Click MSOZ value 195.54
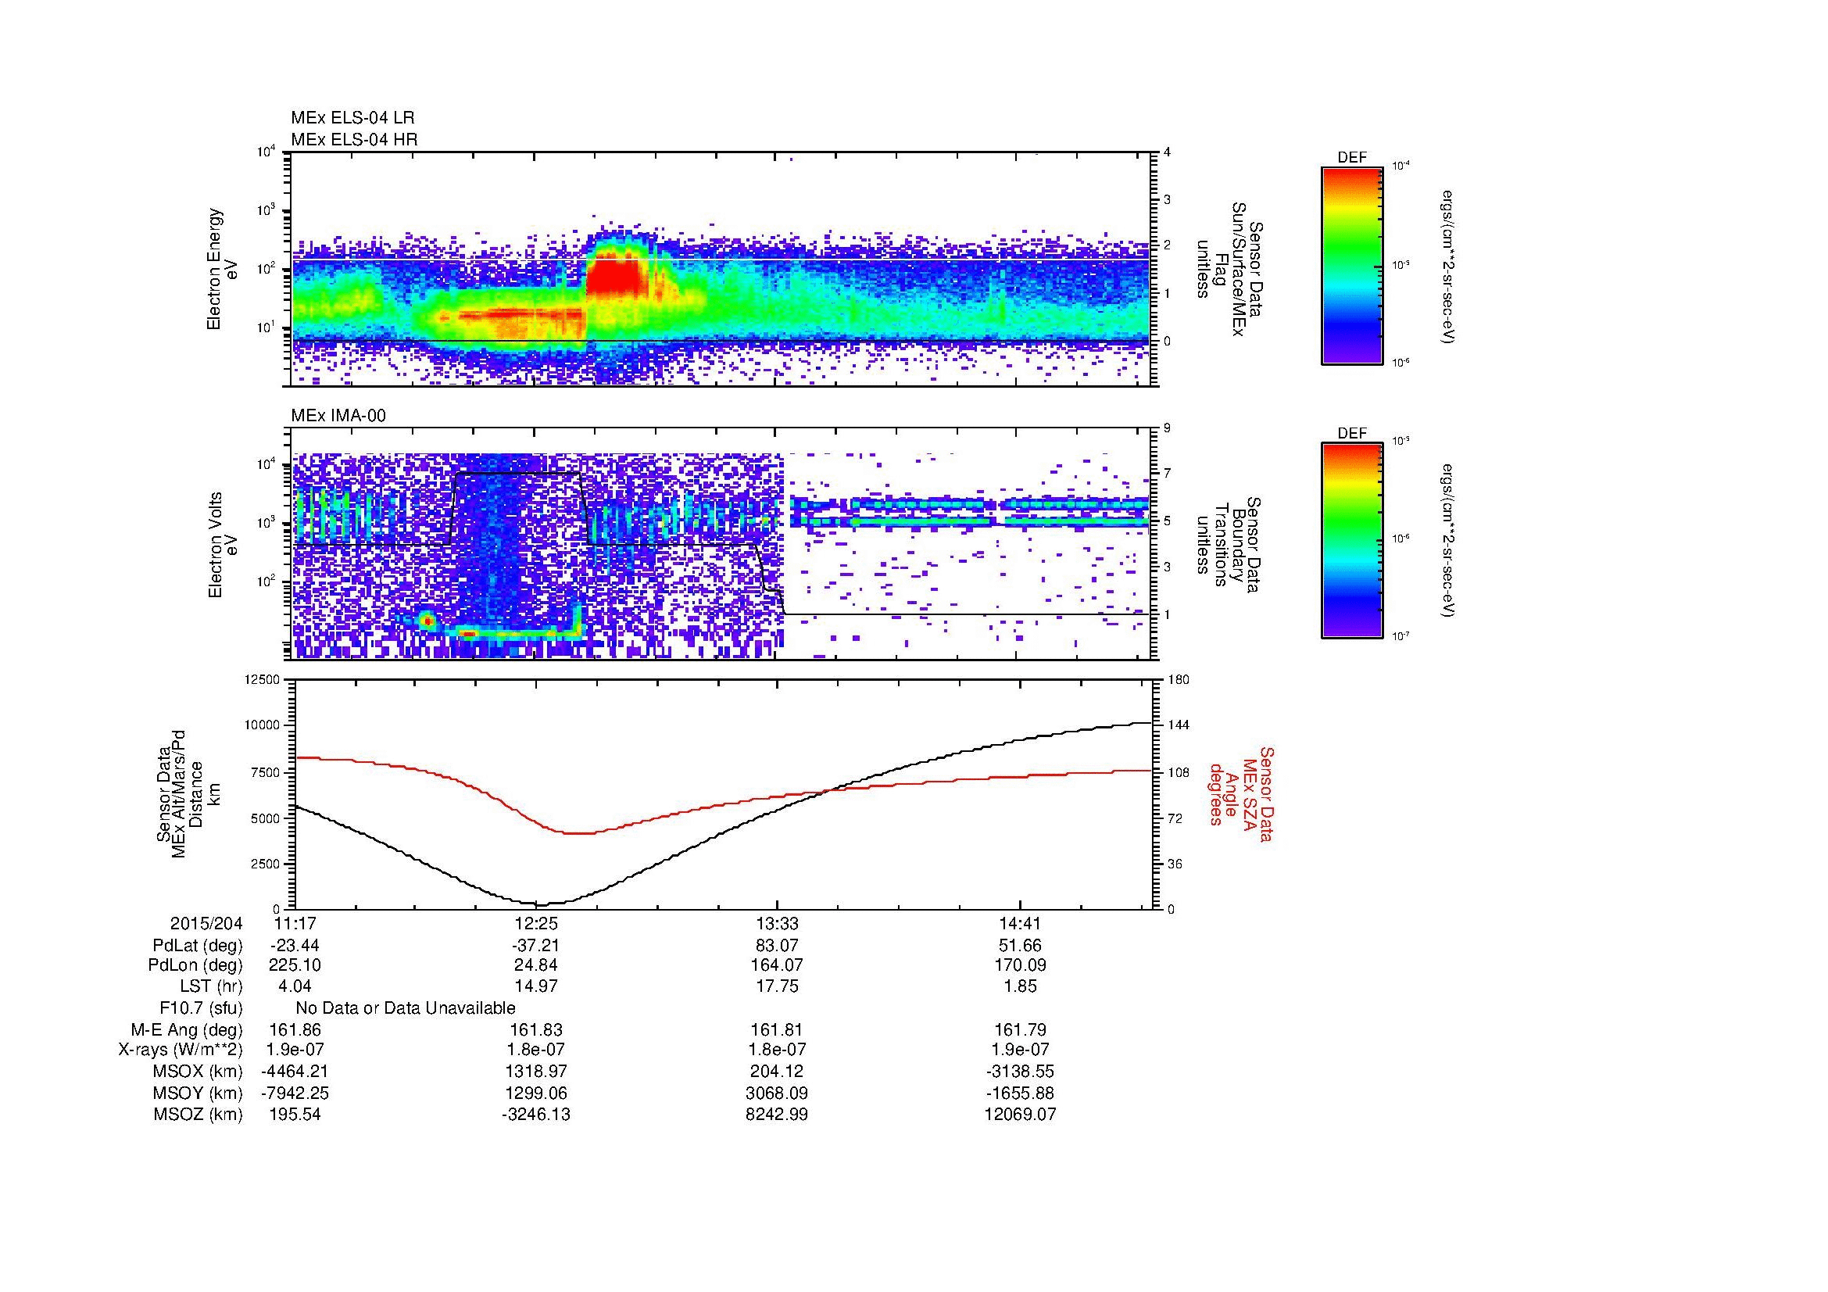The image size is (1828, 1292). tap(295, 1115)
